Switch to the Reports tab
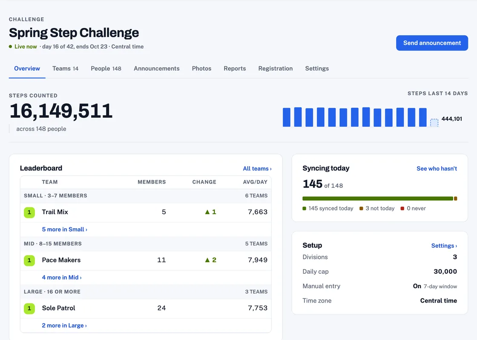Image resolution: width=477 pixels, height=340 pixels. coord(235,68)
